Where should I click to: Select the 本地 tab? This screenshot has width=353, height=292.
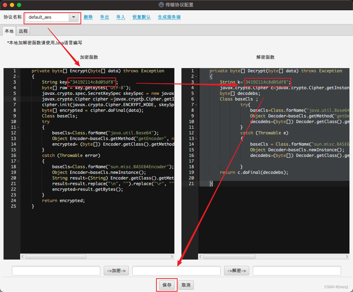coord(9,31)
